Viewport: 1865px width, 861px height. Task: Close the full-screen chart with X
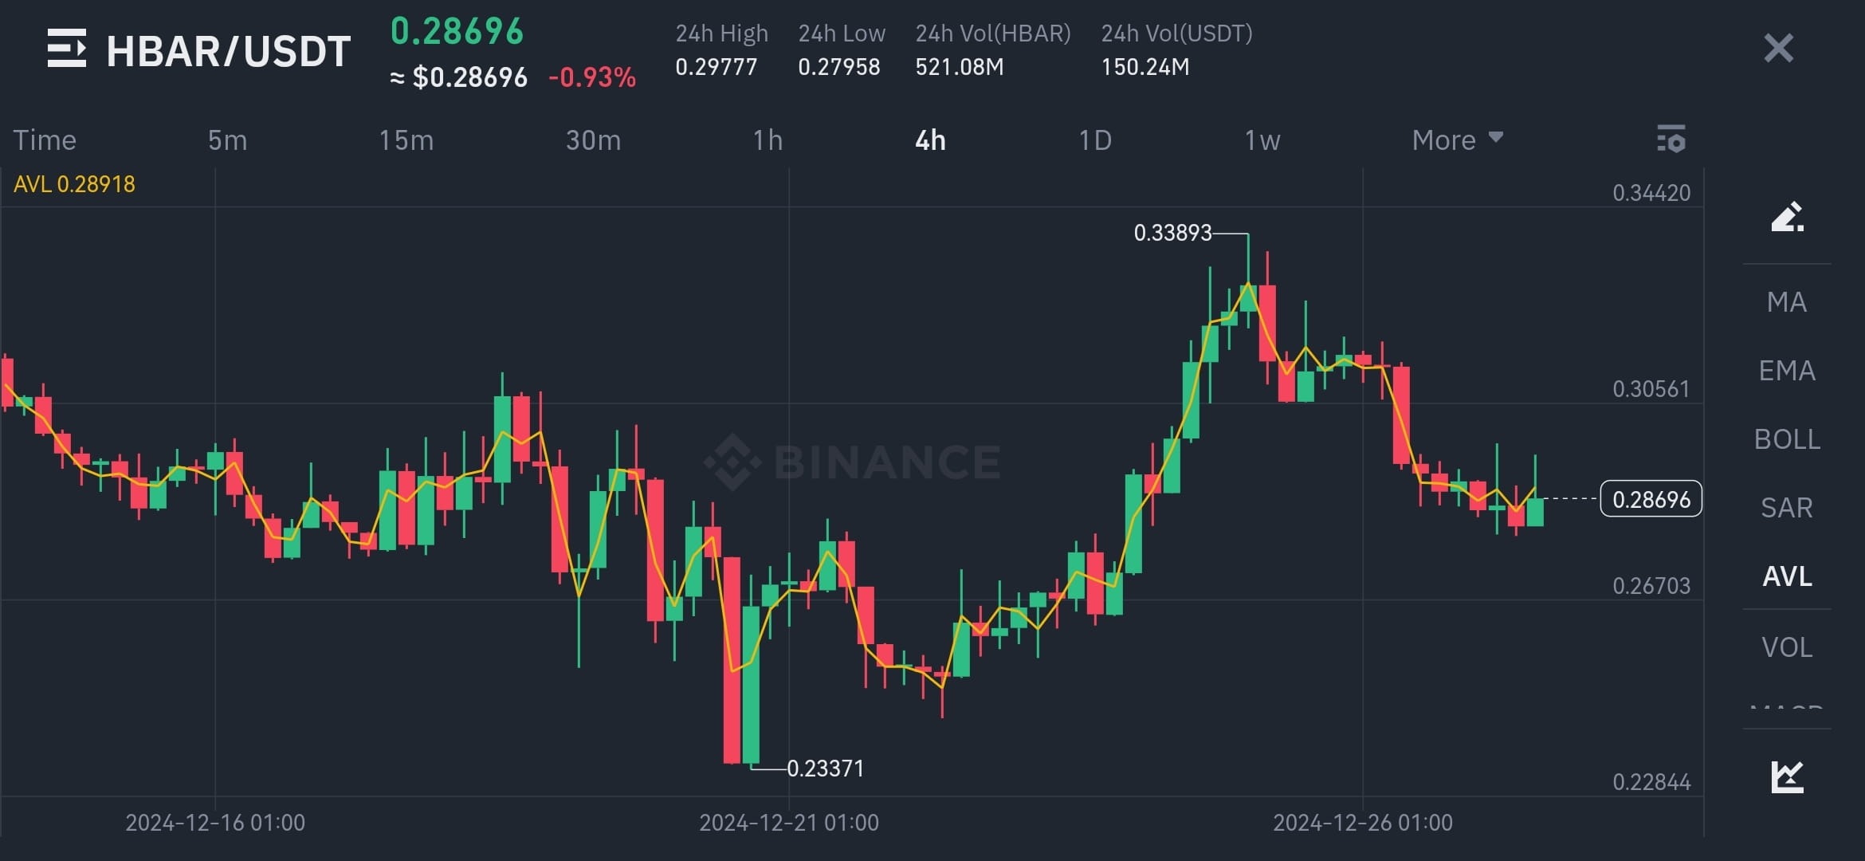(x=1778, y=49)
